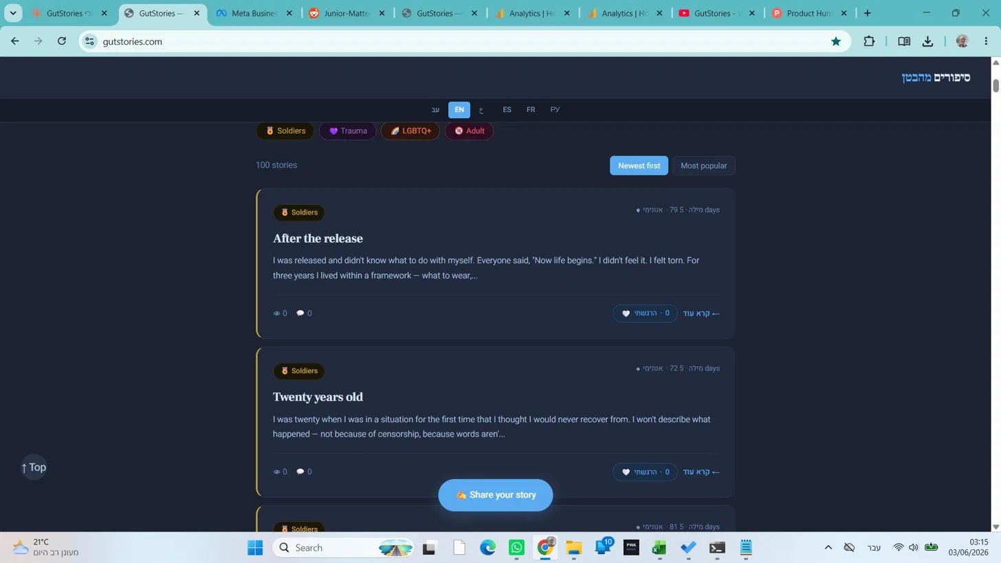Click the views eye icon on Twenty years old
Image resolution: width=1001 pixels, height=563 pixels.
[x=277, y=472]
